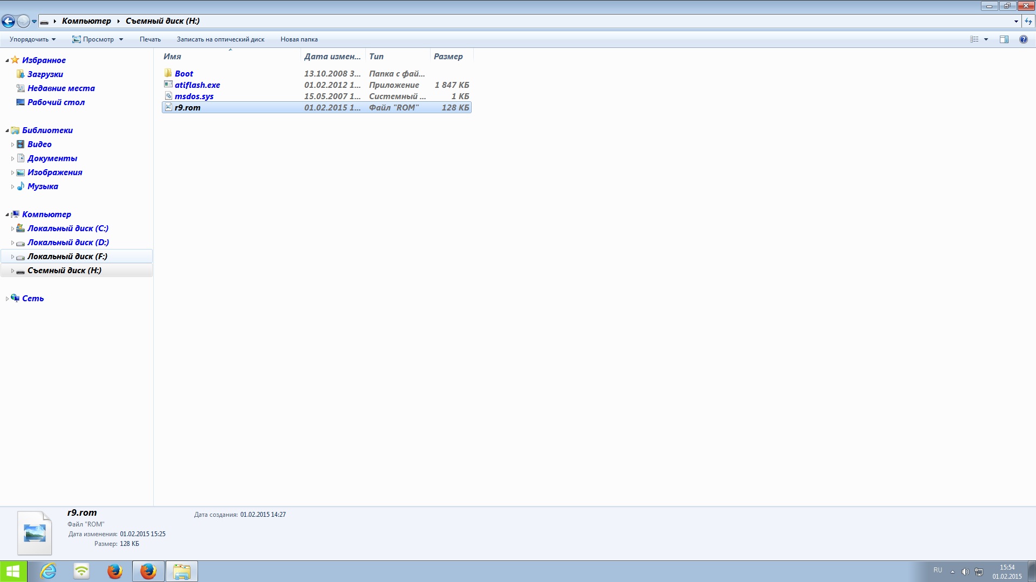Toggle the preview pane icon
Image resolution: width=1036 pixels, height=582 pixels.
pos(1004,39)
